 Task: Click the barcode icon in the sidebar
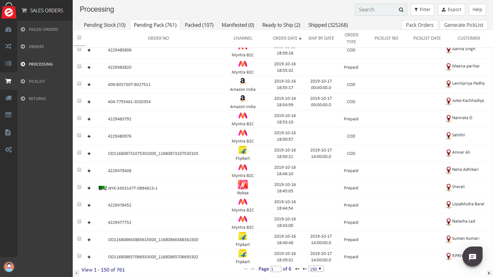8,63
